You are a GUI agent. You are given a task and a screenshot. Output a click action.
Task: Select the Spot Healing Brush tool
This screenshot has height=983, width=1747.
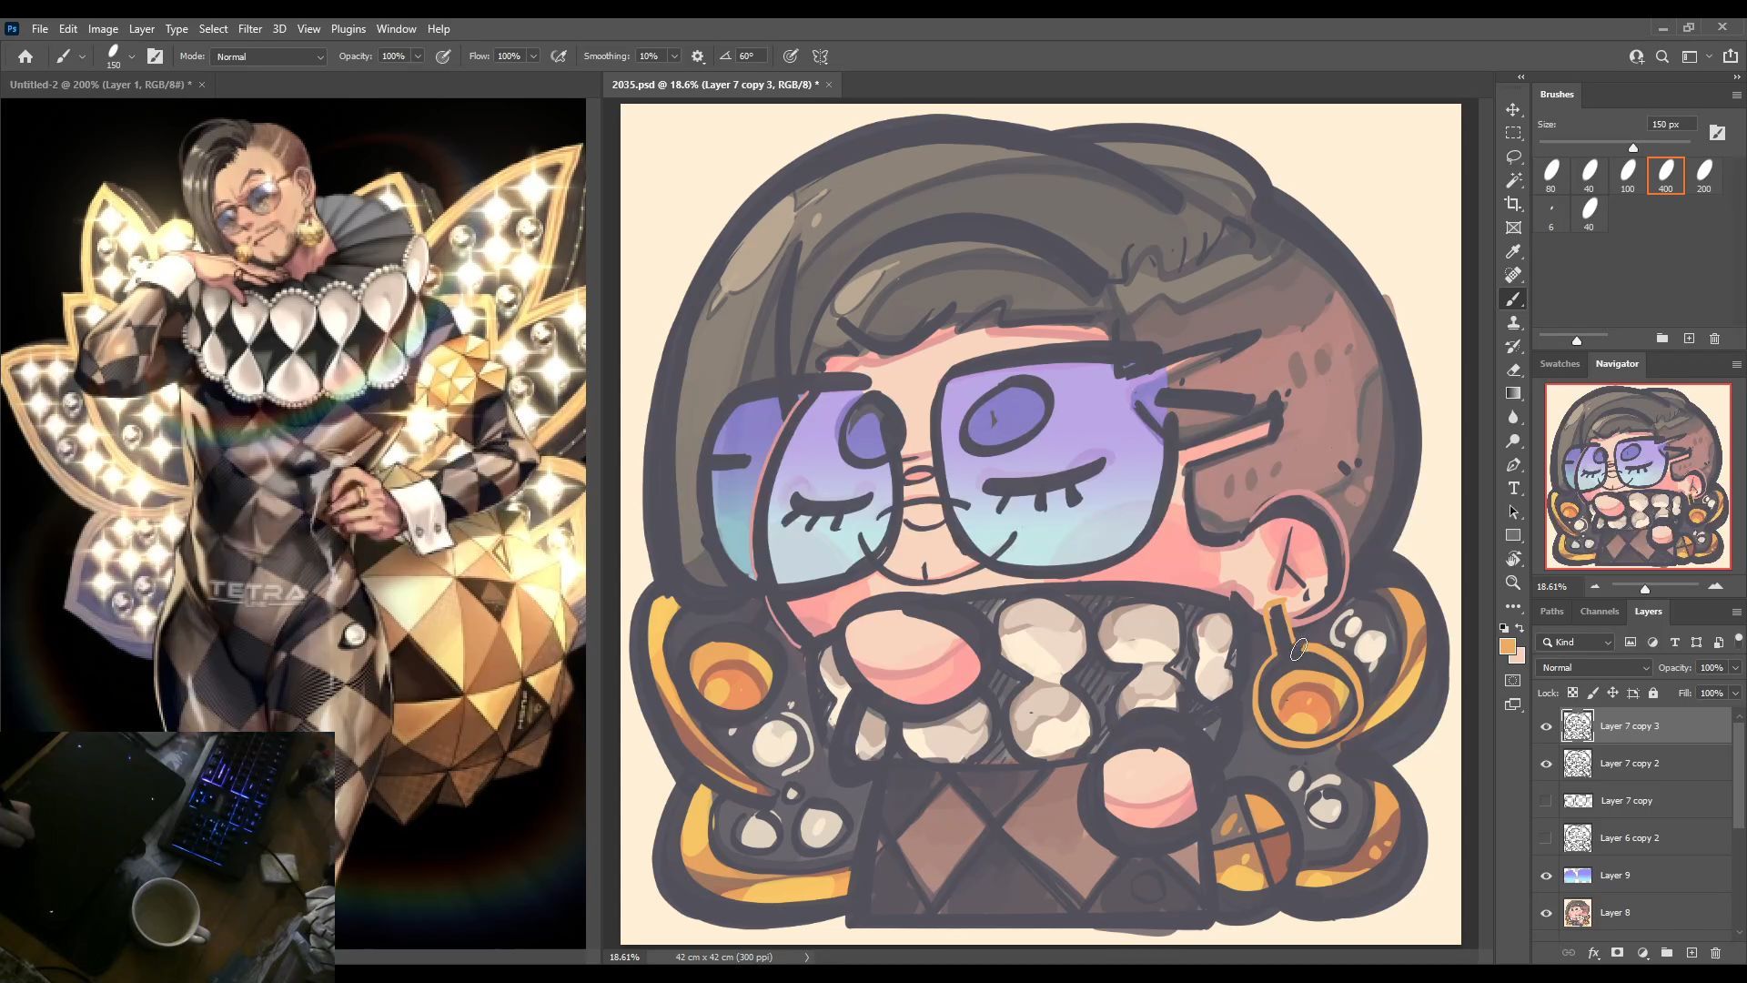pyautogui.click(x=1513, y=275)
